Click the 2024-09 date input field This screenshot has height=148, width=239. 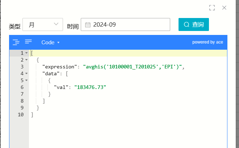click(125, 24)
